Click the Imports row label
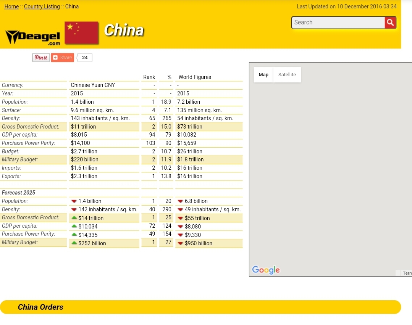Image resolution: width=412 pixels, height=325 pixels. click(11, 168)
